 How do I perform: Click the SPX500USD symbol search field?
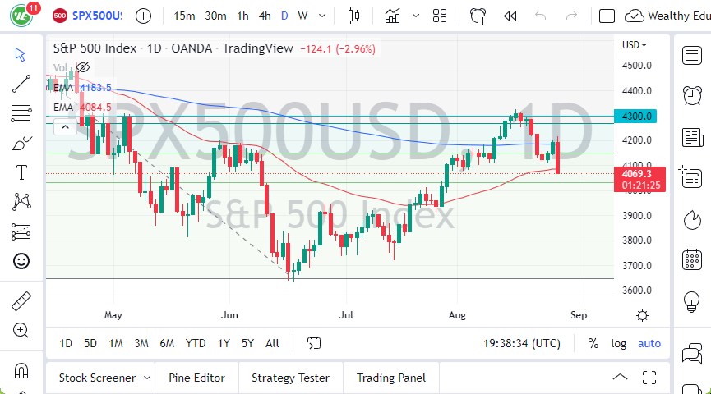pyautogui.click(x=97, y=16)
